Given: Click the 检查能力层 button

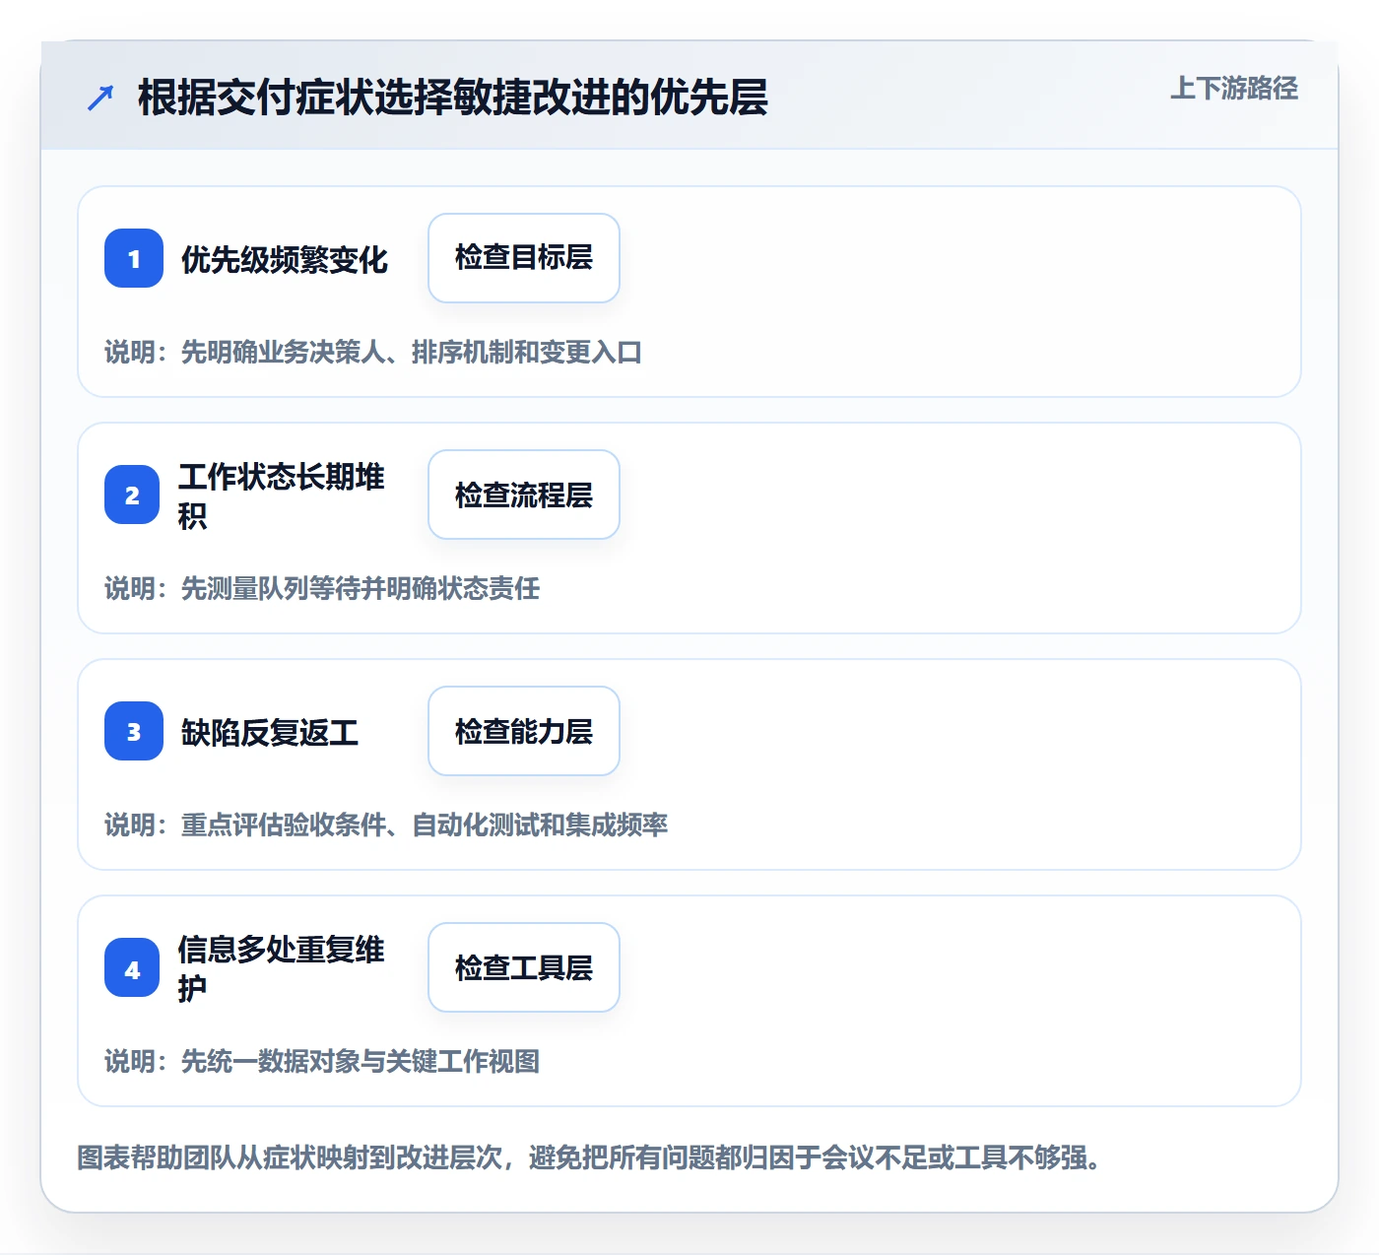Looking at the screenshot, I should (524, 731).
